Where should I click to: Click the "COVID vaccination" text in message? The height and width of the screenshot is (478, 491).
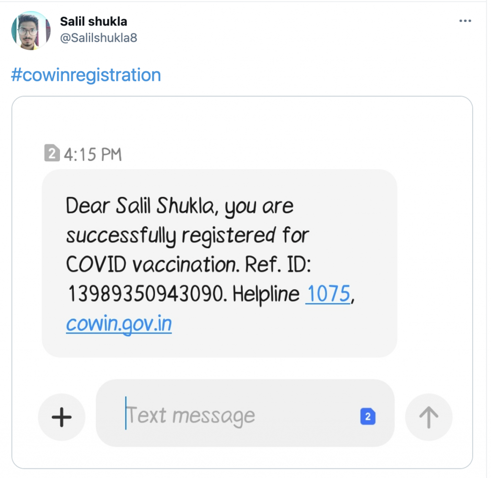(x=151, y=265)
